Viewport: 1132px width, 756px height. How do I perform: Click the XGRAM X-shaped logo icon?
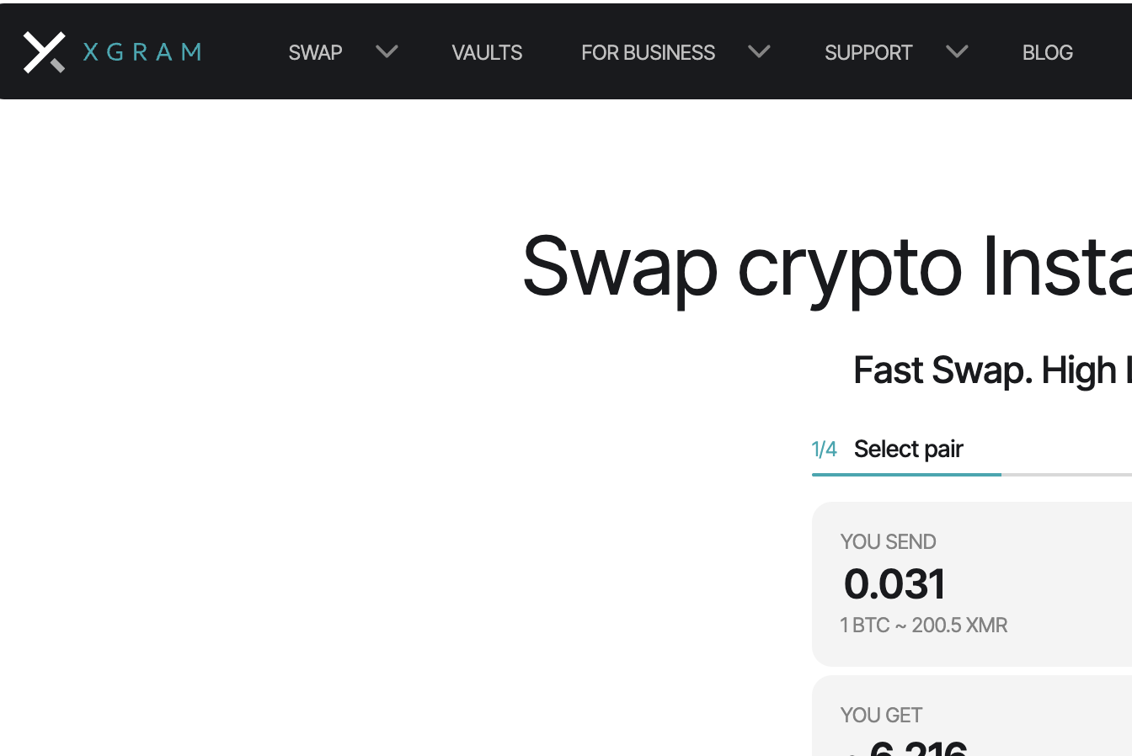(44, 52)
